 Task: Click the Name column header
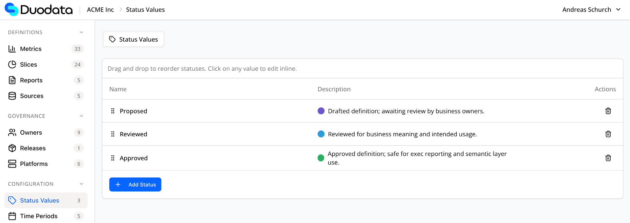[x=118, y=89]
